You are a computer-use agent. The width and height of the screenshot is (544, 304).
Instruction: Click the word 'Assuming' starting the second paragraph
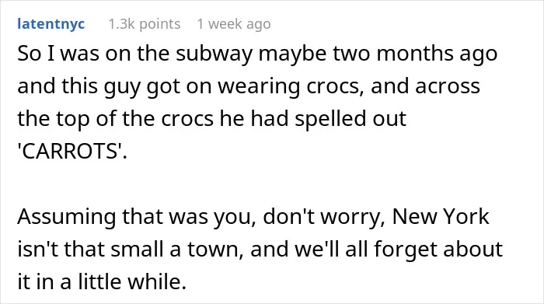[67, 217]
